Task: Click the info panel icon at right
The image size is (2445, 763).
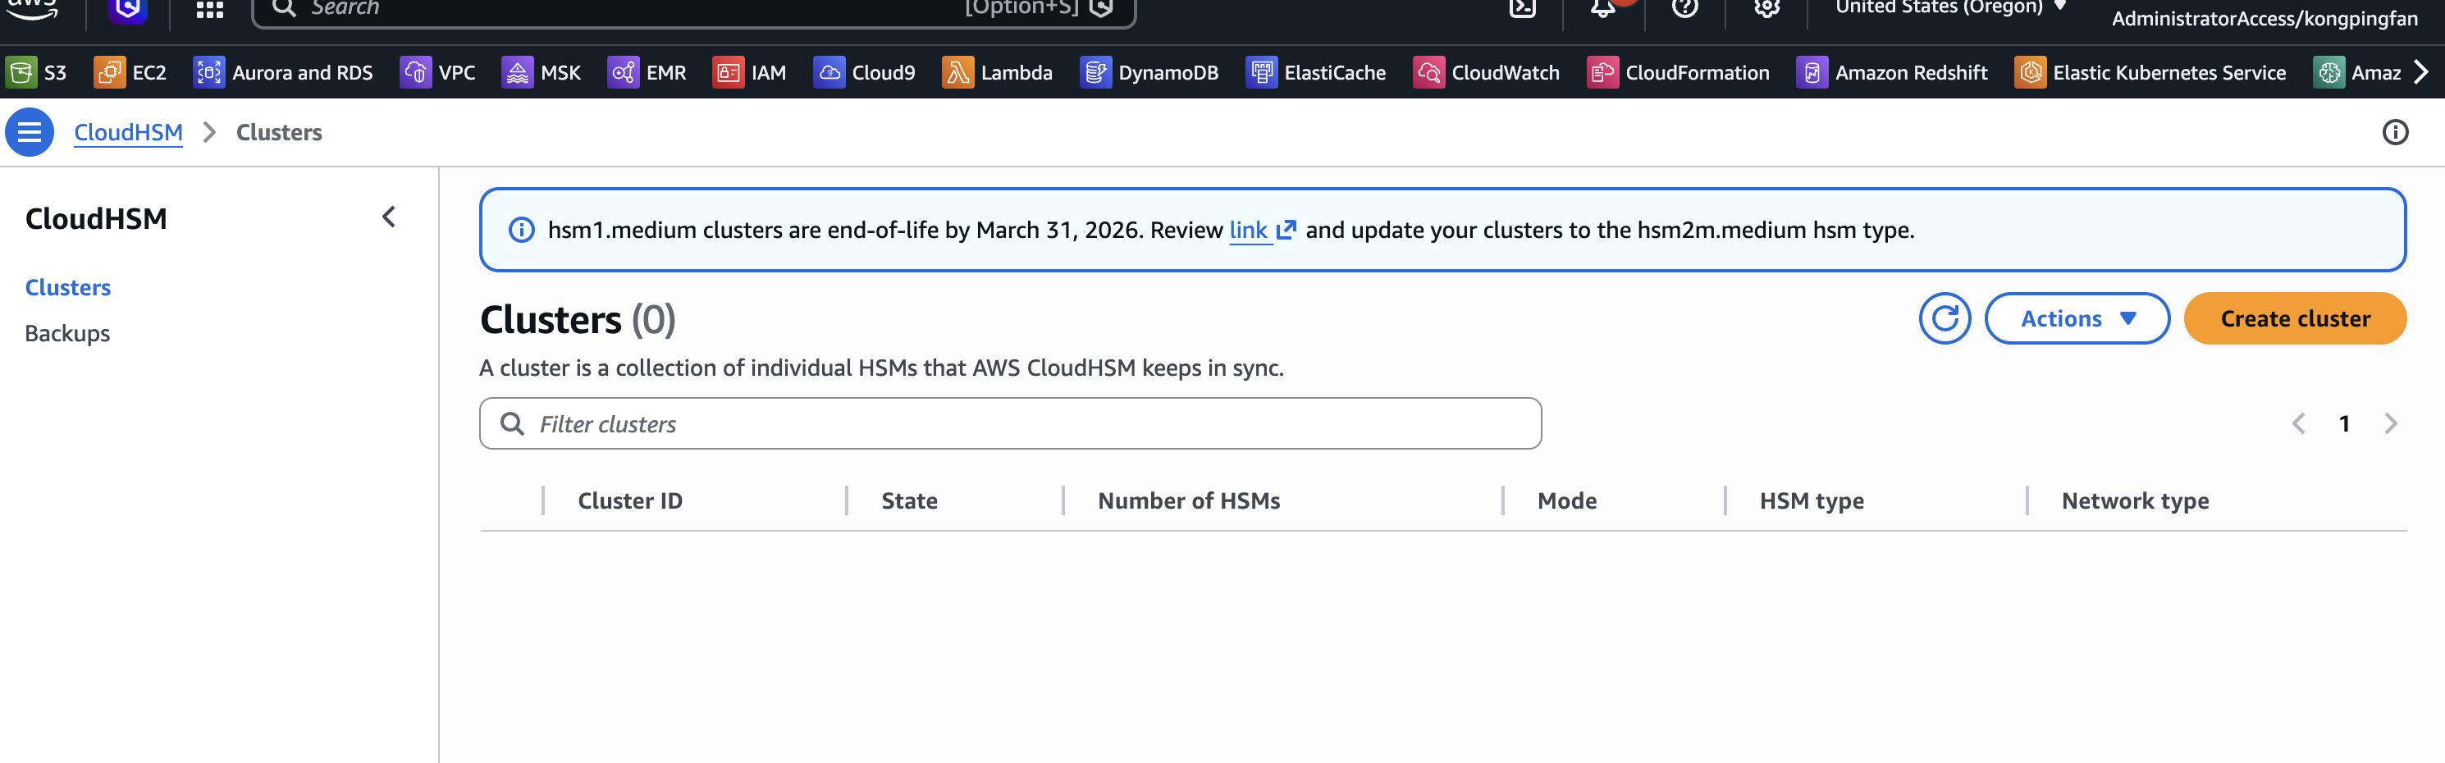Action: coord(2395,132)
